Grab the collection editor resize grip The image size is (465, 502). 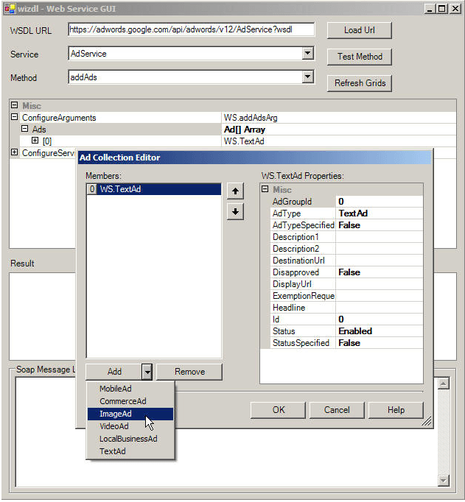coord(427,422)
